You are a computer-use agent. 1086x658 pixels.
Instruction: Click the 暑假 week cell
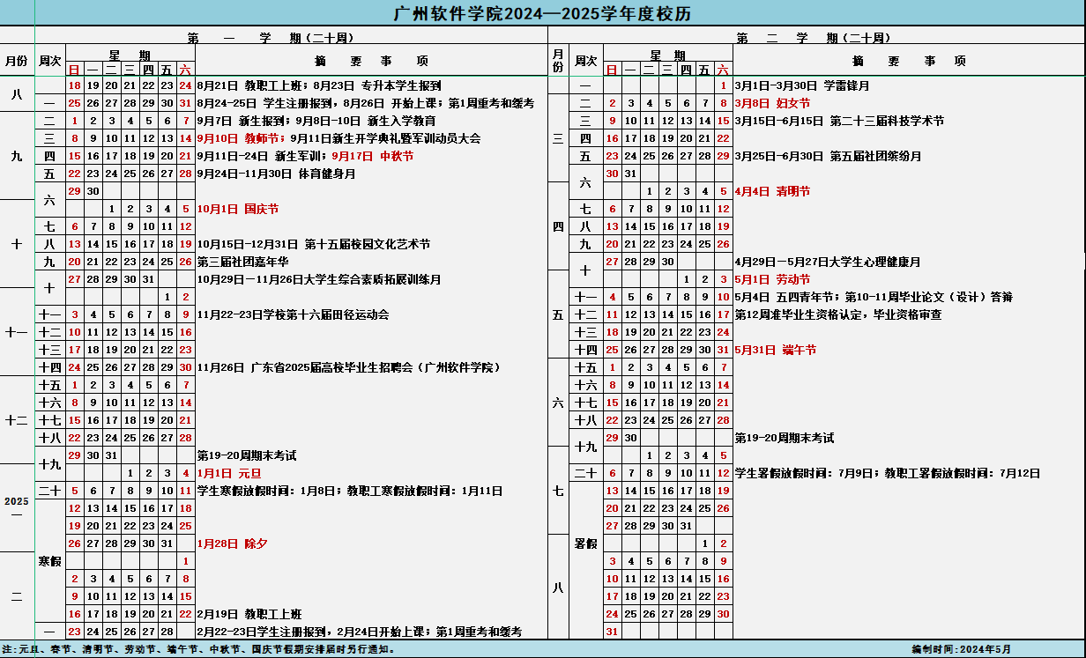[586, 543]
